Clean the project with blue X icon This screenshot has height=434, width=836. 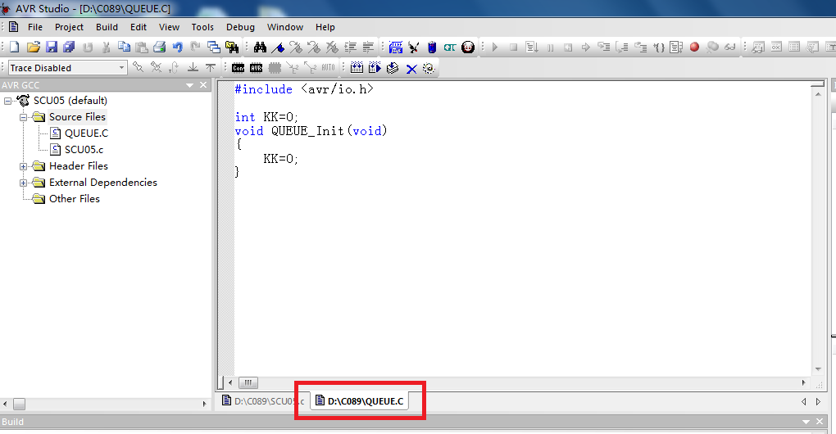coord(411,68)
